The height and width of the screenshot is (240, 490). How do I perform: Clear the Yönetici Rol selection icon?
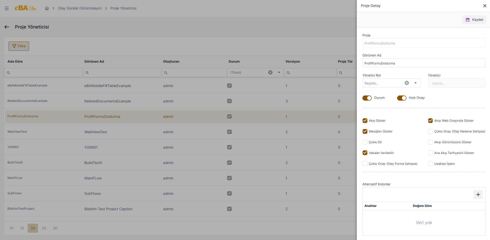407,83
